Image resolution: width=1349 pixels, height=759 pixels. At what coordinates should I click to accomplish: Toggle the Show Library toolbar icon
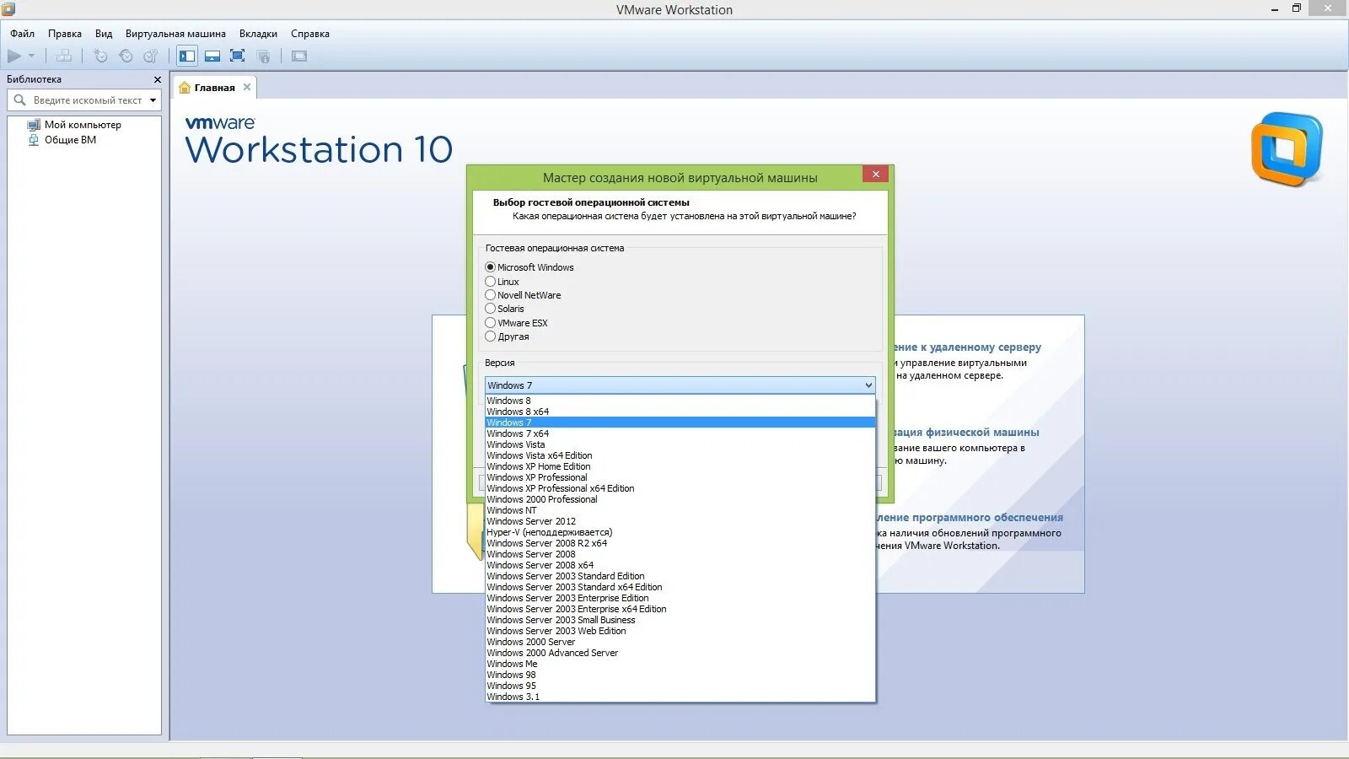click(187, 56)
